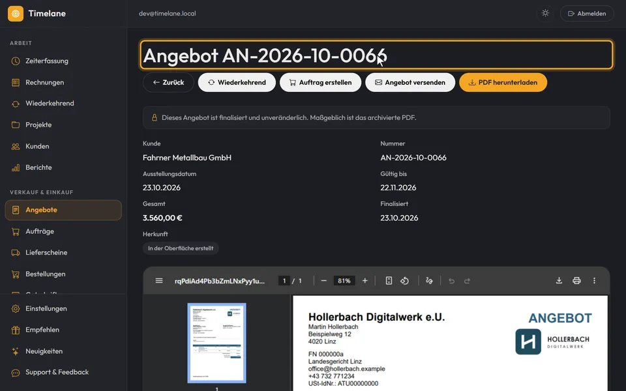Click the Gültig bis date 22.11.2026
626x391 pixels.
pyautogui.click(x=398, y=188)
